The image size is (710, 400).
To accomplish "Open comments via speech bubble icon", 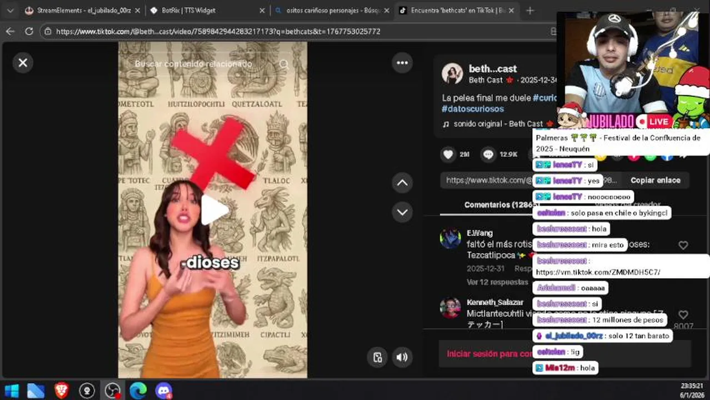I will click(488, 154).
